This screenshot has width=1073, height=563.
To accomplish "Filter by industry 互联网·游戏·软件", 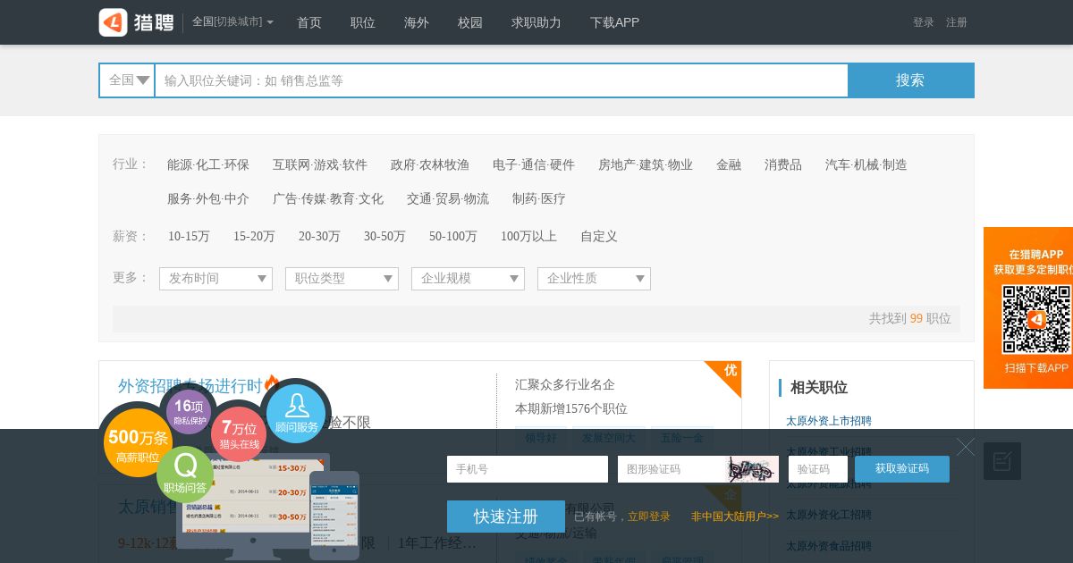I will coord(320,164).
